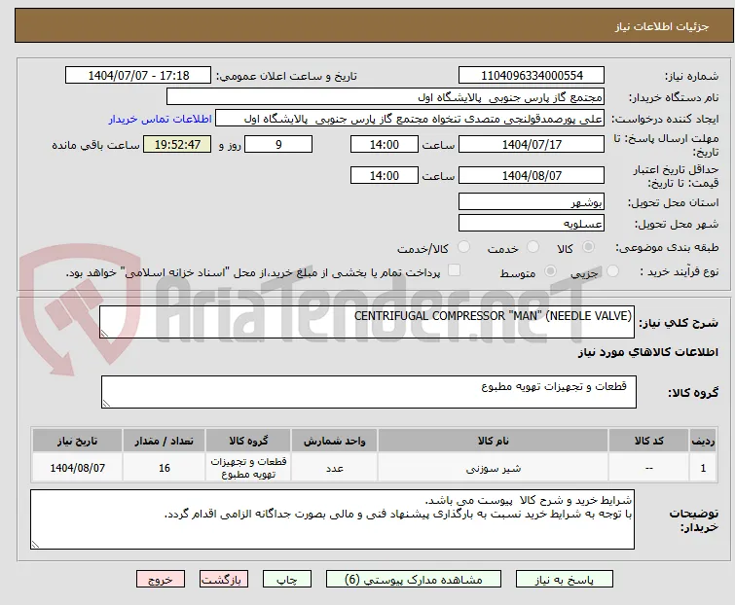Click the need date cell 1404/08/07 in table
735x605 pixels.
(x=77, y=468)
